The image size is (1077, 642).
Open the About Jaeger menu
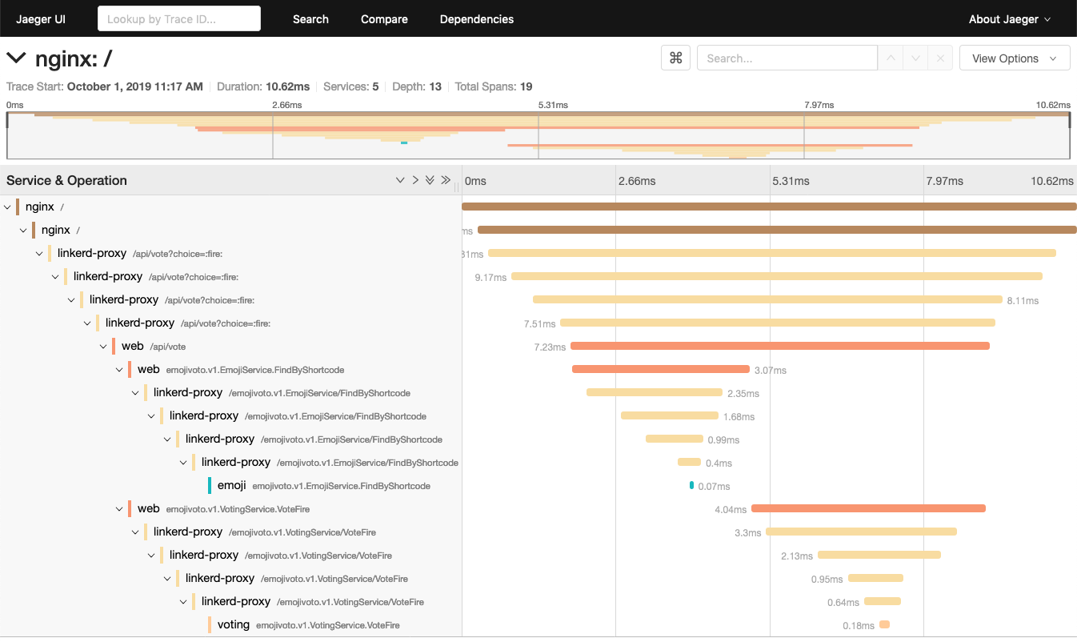coord(1009,19)
